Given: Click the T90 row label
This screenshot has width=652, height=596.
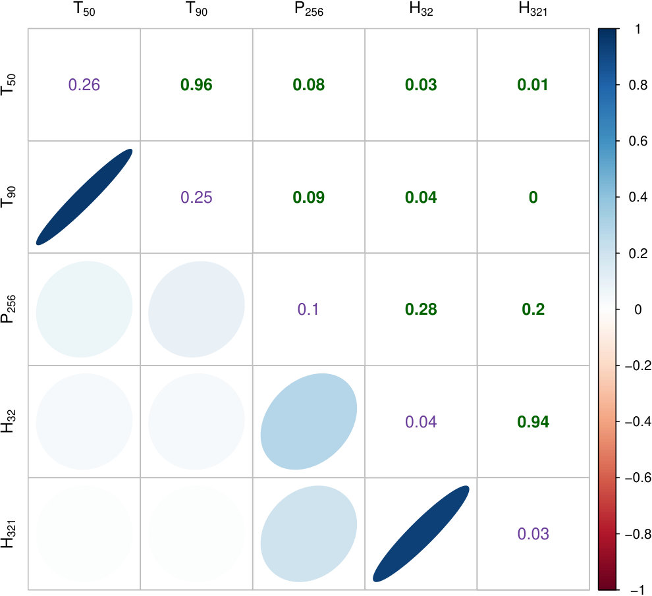Looking at the screenshot, I should pyautogui.click(x=9, y=197).
